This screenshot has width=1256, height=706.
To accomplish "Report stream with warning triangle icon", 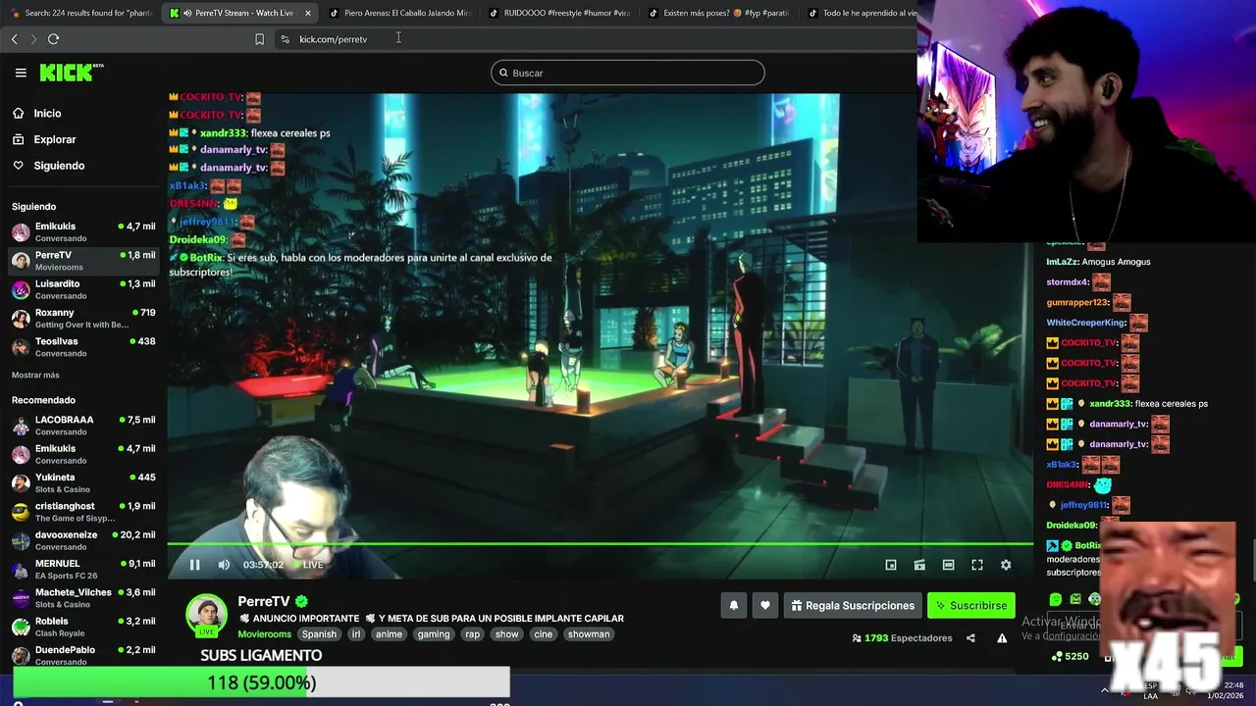I will pyautogui.click(x=1002, y=638).
